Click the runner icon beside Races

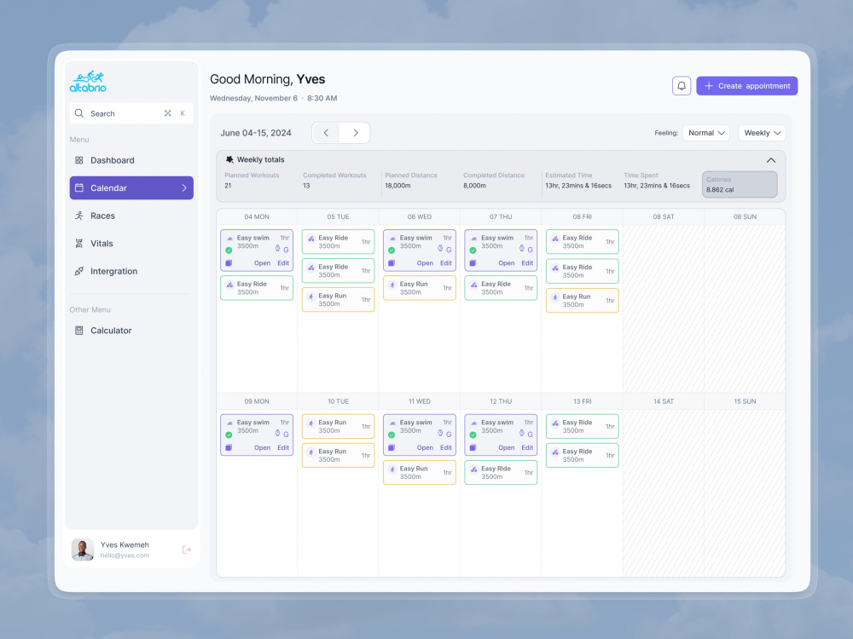[x=78, y=216]
